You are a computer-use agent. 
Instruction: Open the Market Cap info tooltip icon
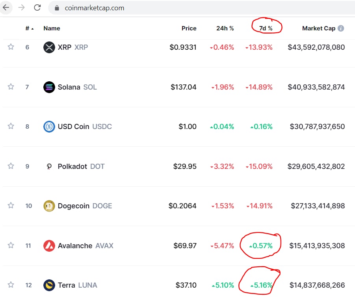[x=341, y=28]
